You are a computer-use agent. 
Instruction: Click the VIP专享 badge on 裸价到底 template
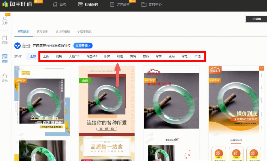pos(215,80)
